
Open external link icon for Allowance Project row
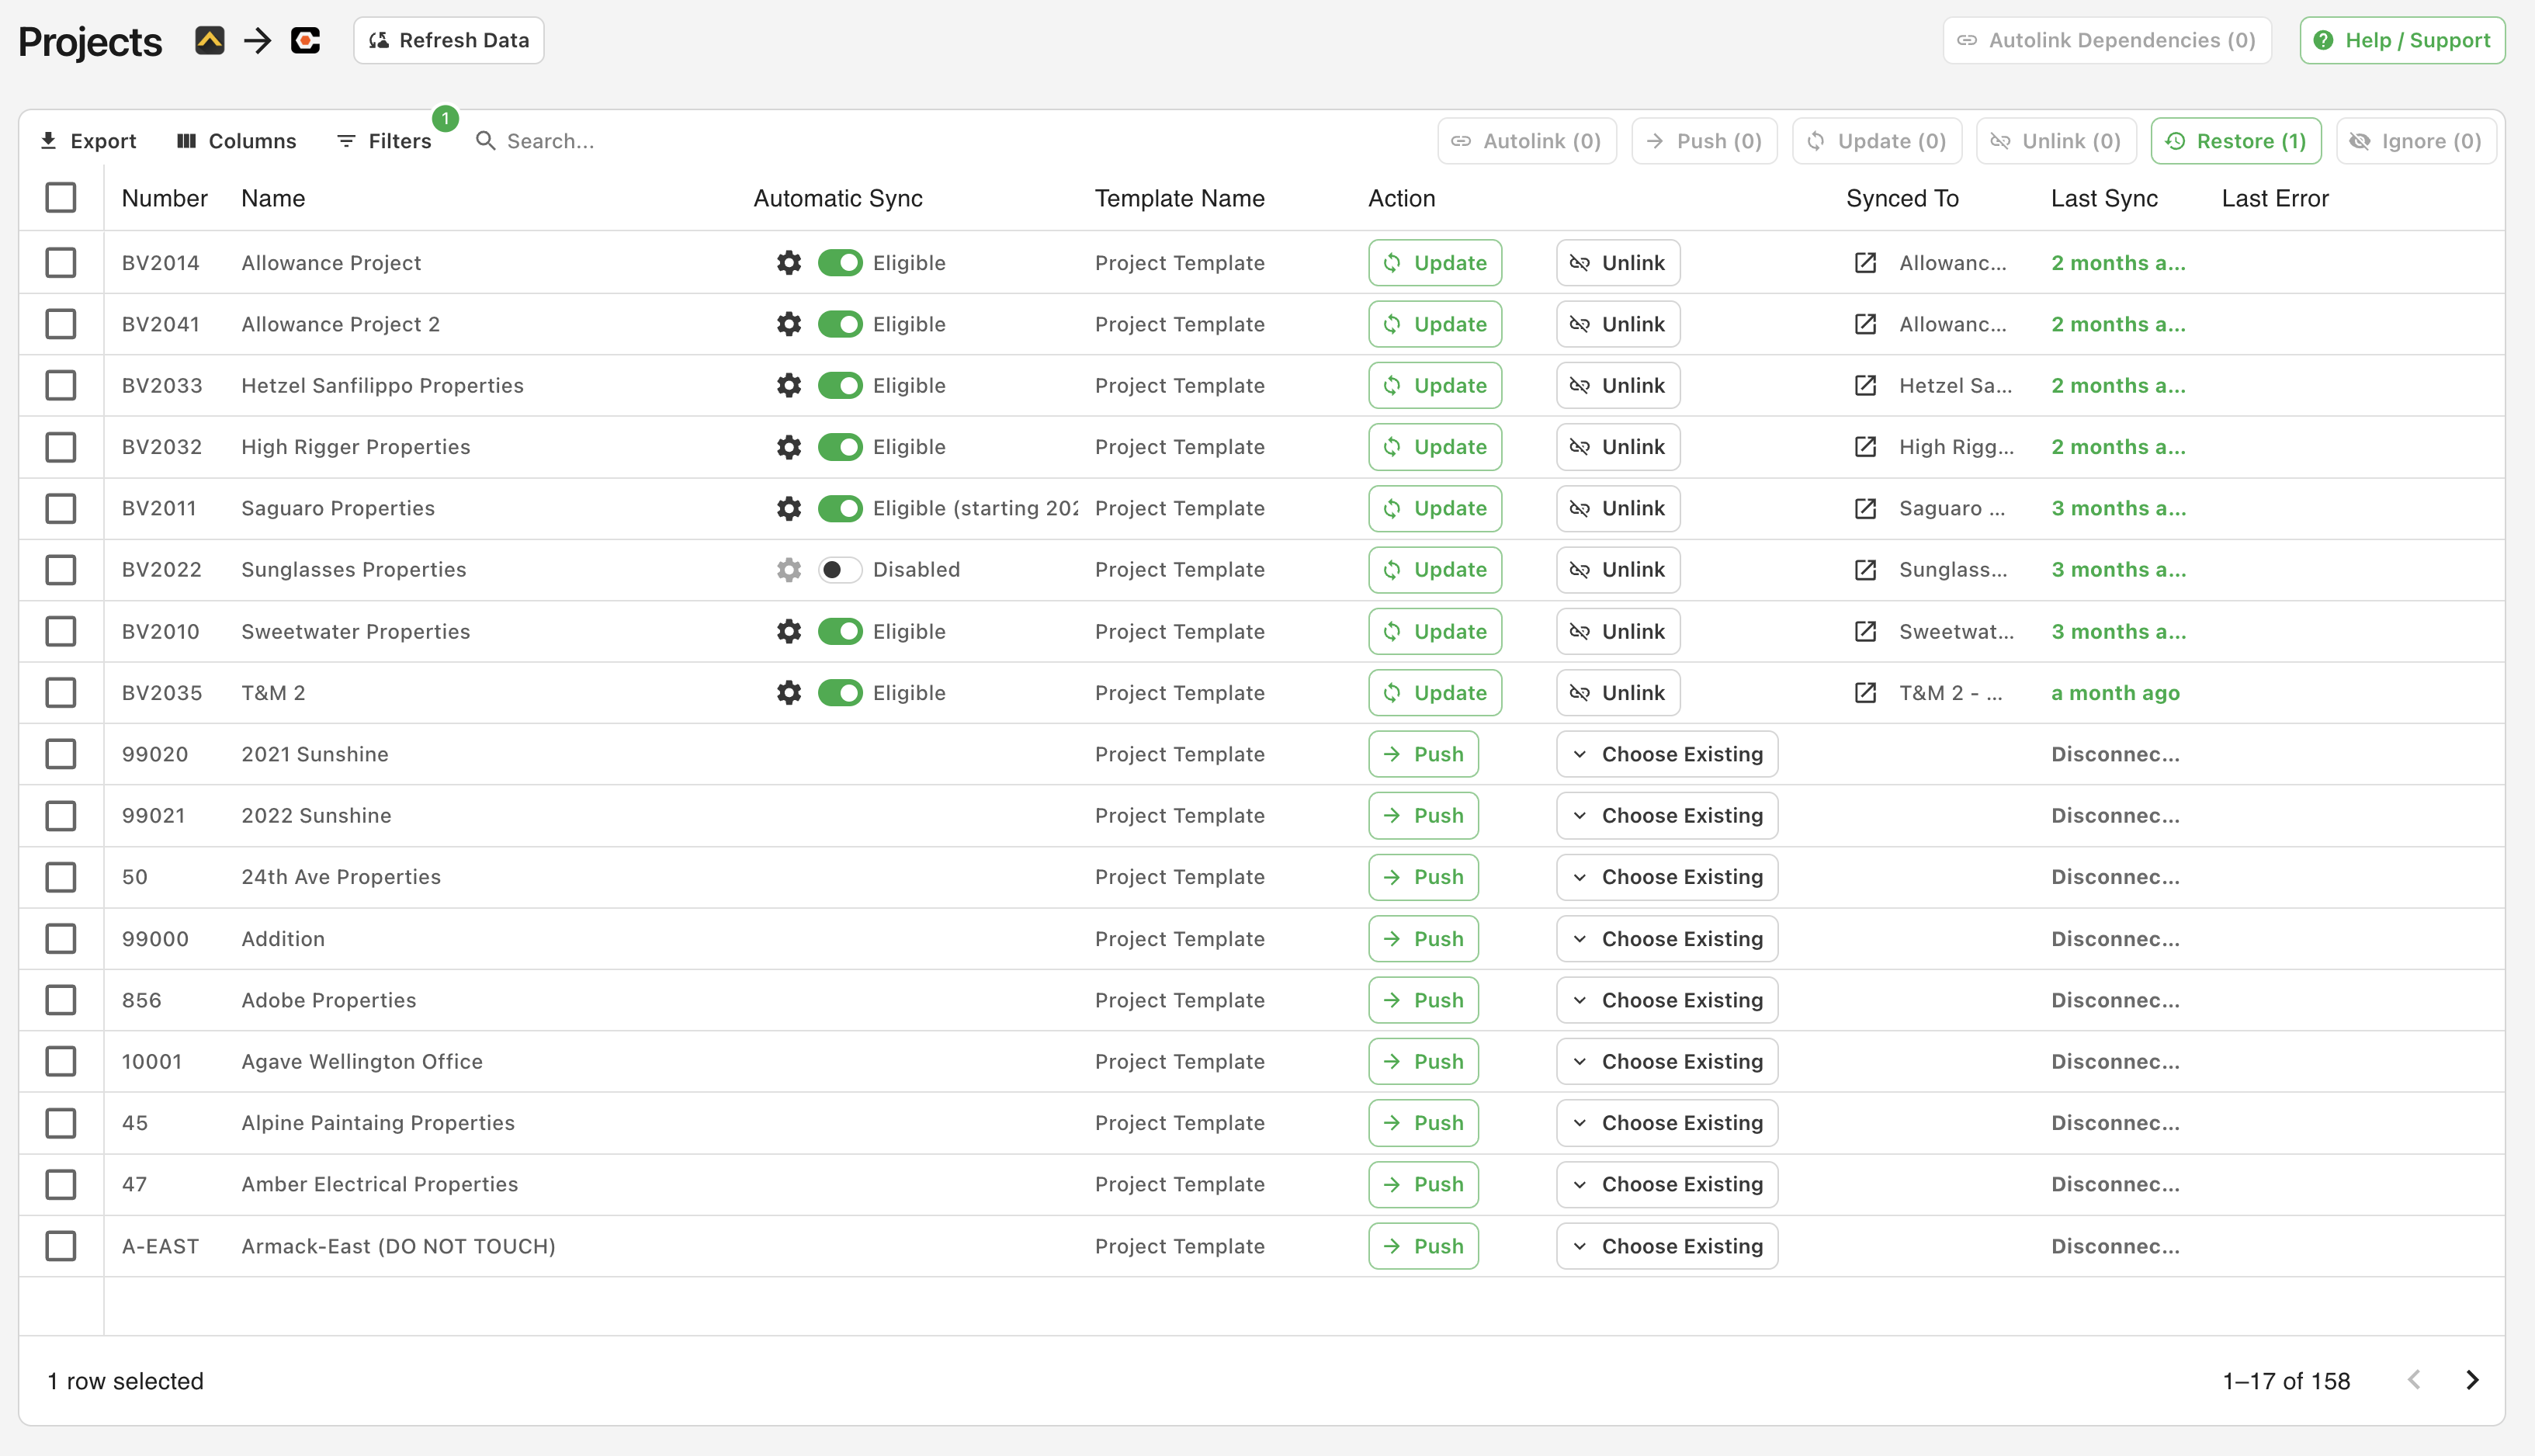coord(1865,263)
